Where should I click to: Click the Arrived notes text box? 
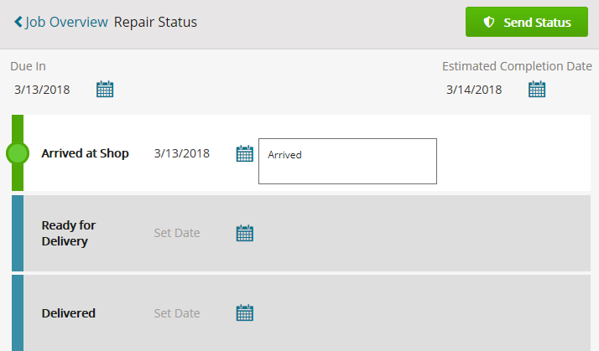pos(347,162)
